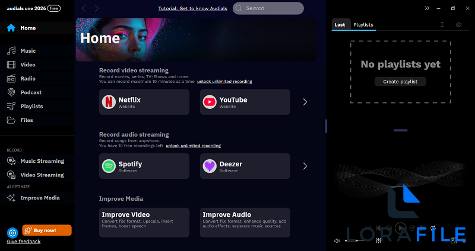Show more audio streaming services arrow
Screen dimensions: 475x251
point(305,166)
